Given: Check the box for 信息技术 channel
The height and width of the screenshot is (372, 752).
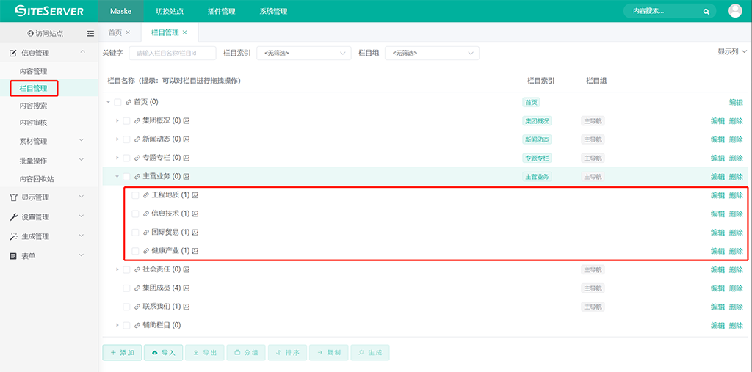Looking at the screenshot, I should (x=135, y=214).
